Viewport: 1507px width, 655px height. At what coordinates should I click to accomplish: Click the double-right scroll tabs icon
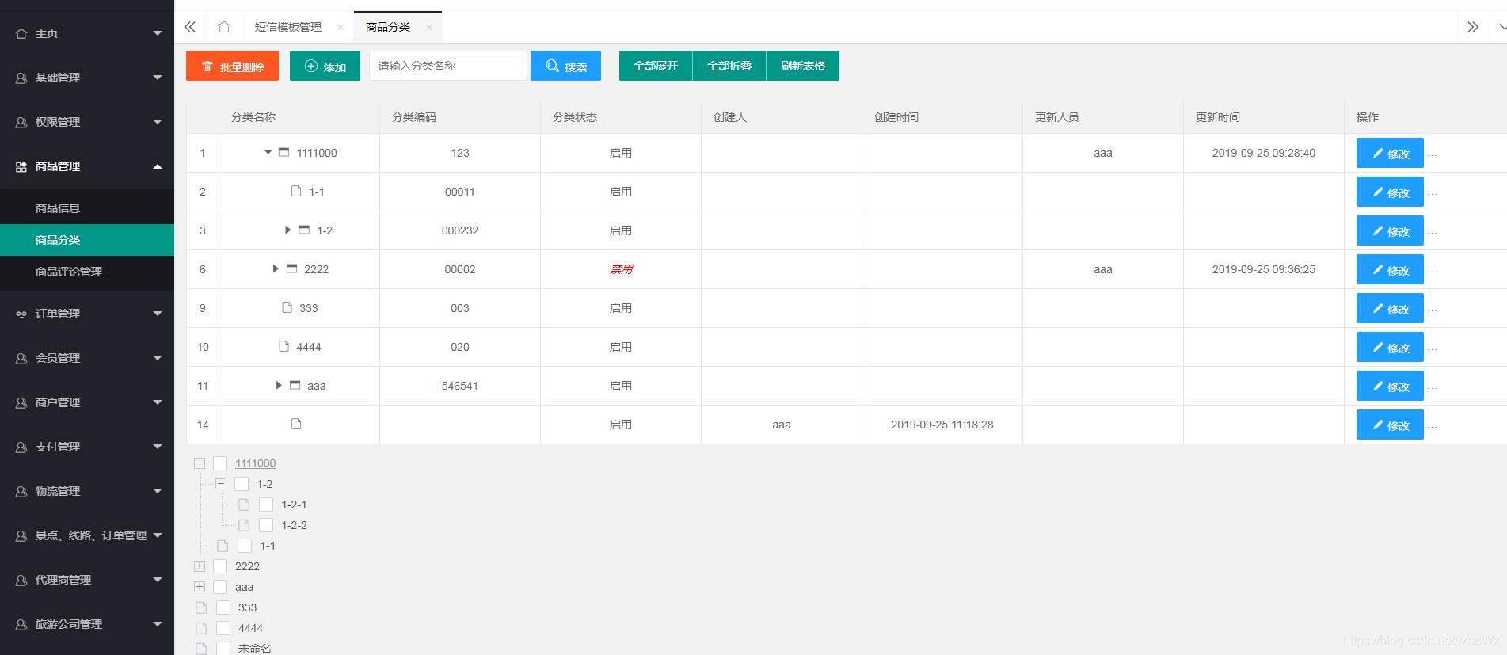tap(1473, 27)
